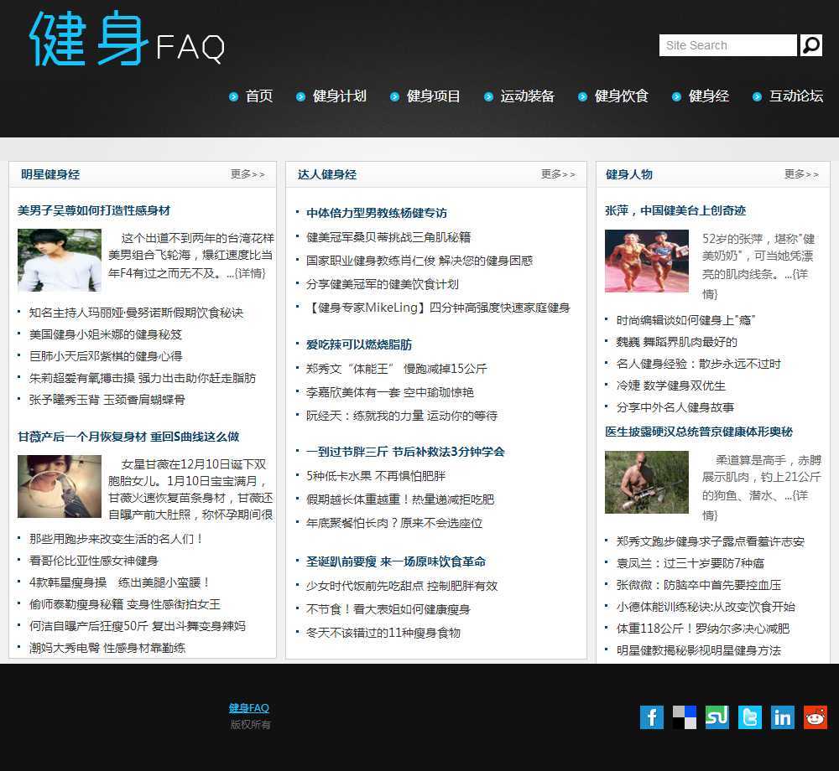This screenshot has height=771, width=839.
Task: Click inside the Site Search field
Action: point(727,45)
